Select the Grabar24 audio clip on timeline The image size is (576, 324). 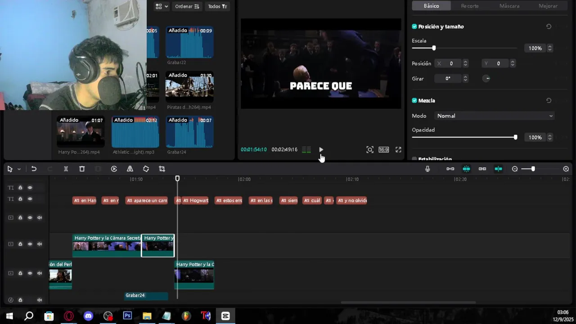coord(146,296)
